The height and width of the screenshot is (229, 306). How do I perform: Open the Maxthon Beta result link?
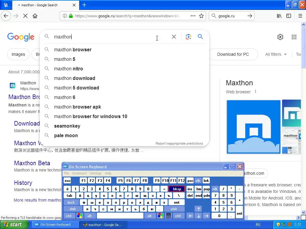[x=32, y=163]
